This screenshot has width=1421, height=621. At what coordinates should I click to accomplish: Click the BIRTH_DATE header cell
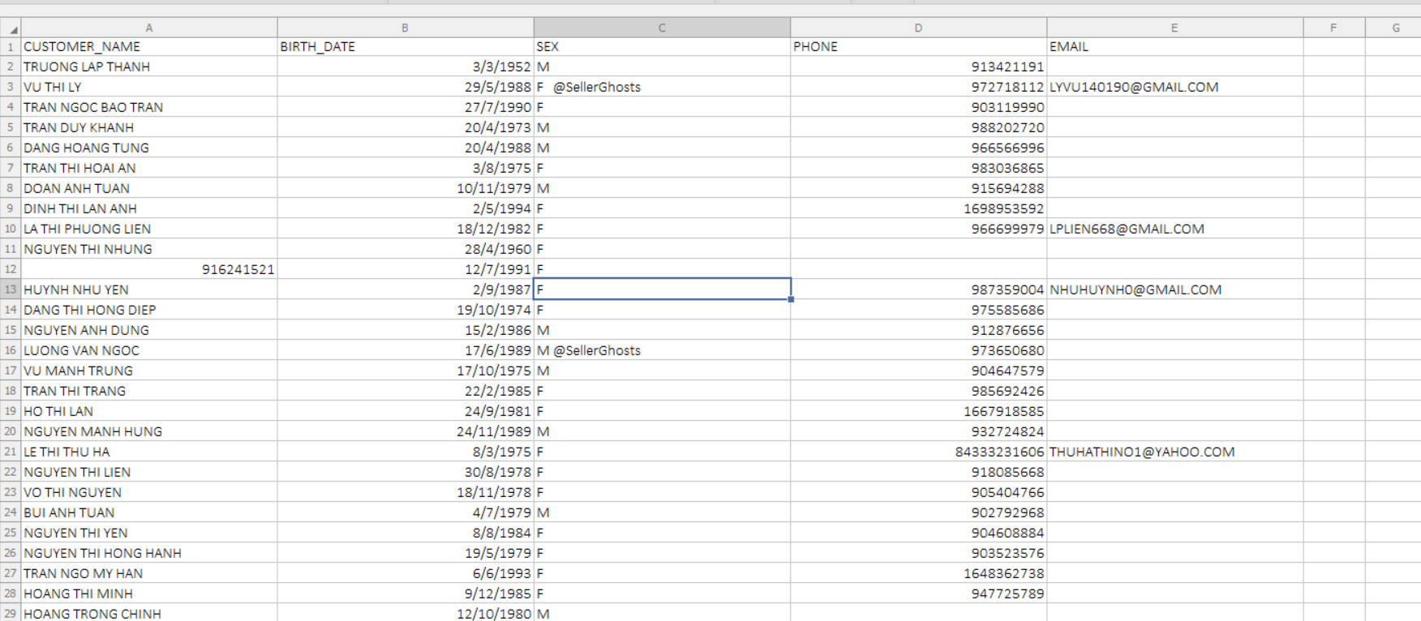click(x=405, y=47)
